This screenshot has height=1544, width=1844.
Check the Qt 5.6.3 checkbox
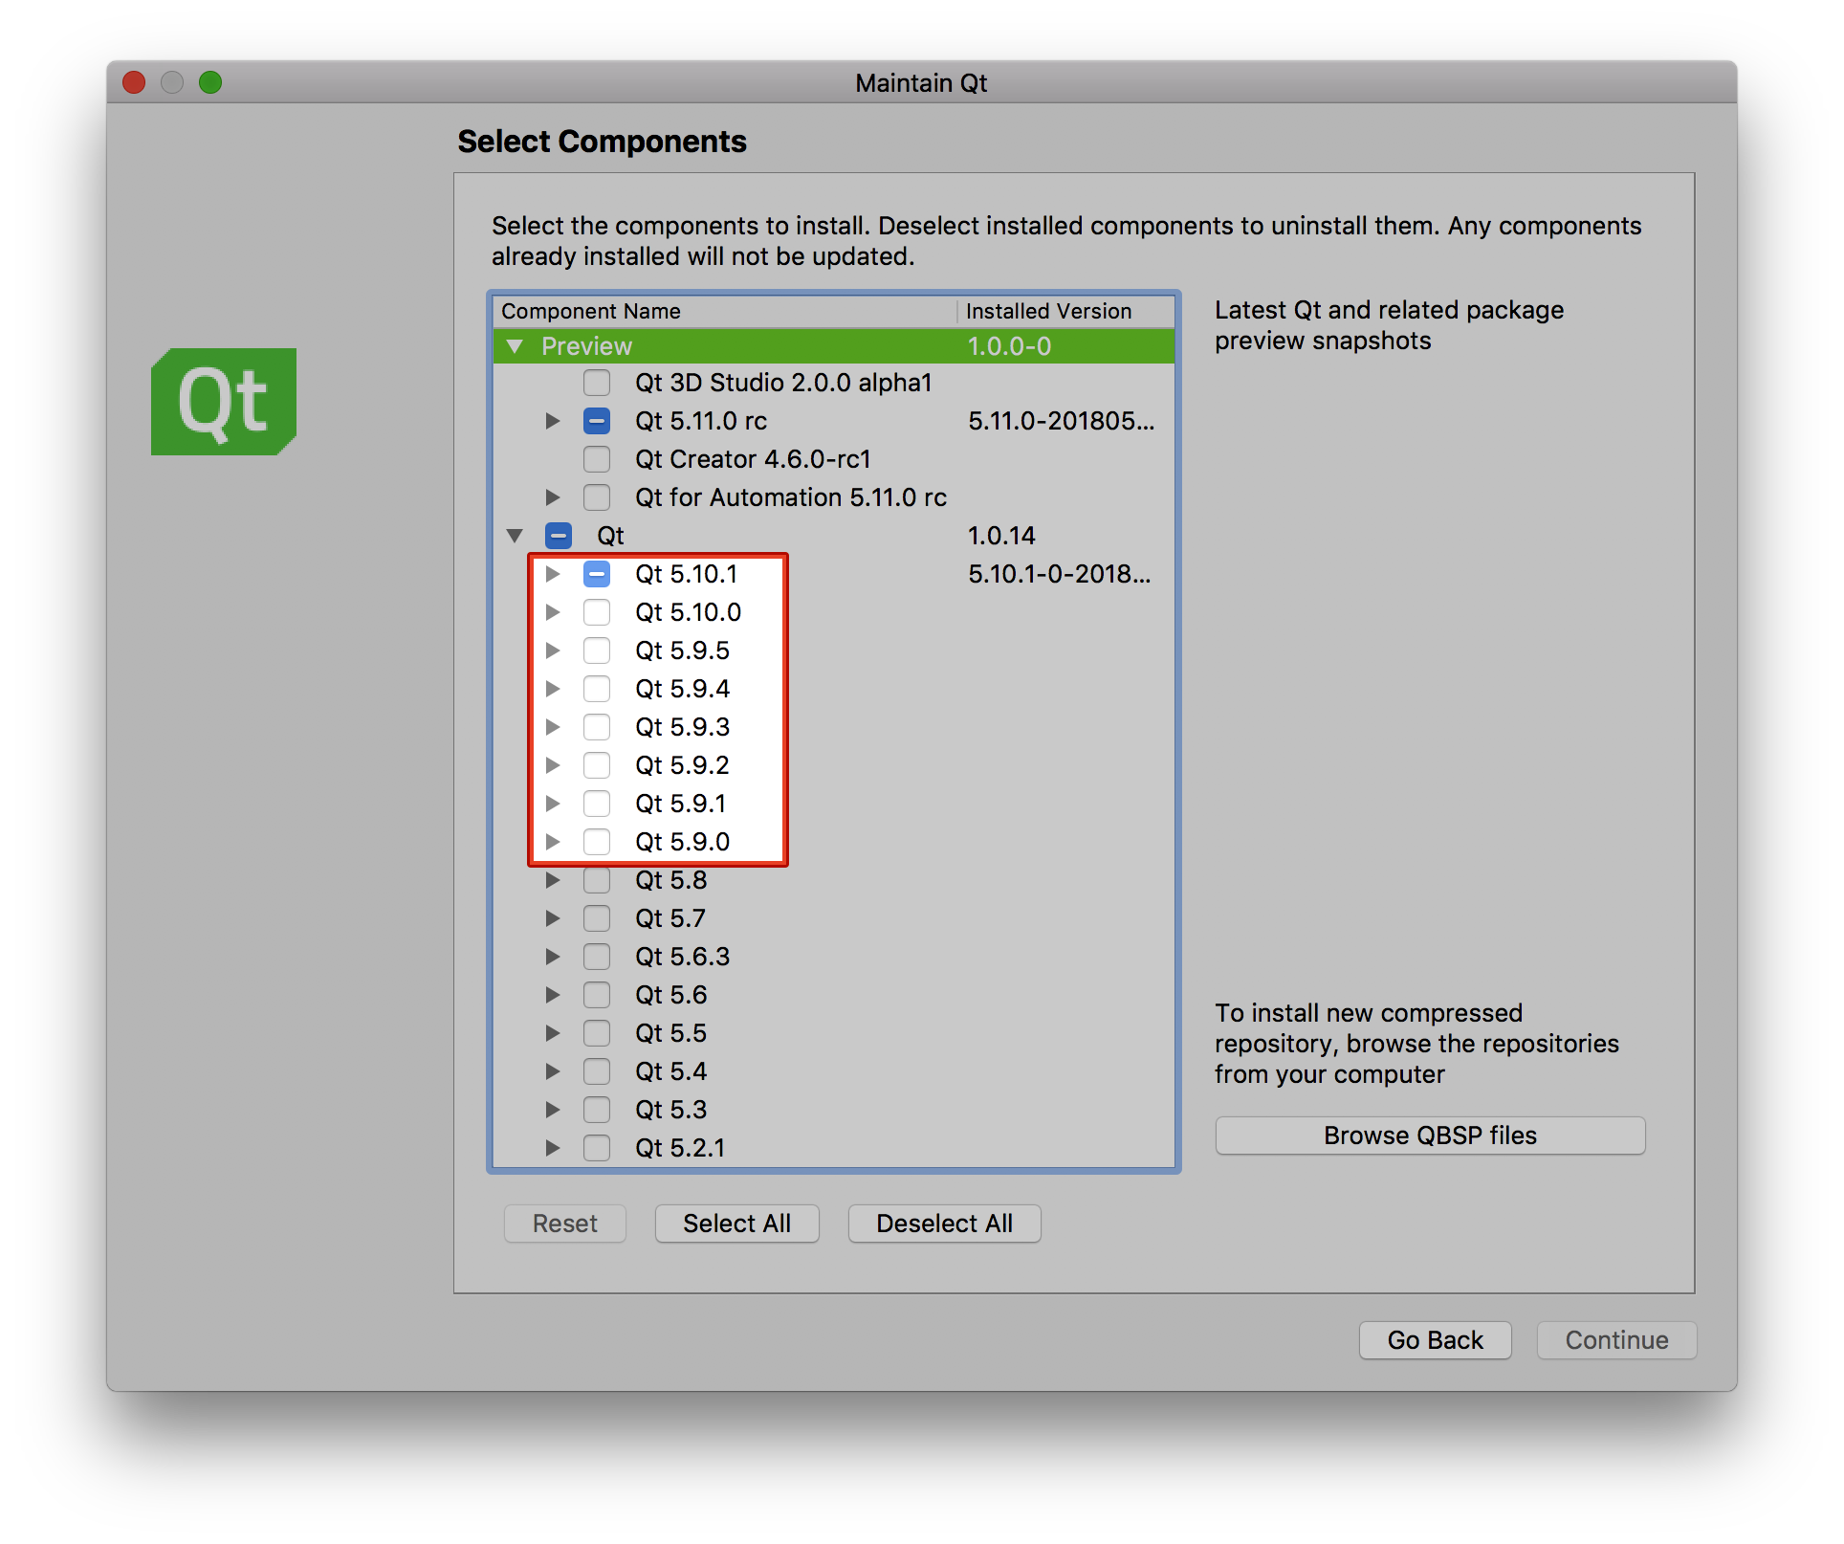coord(597,957)
